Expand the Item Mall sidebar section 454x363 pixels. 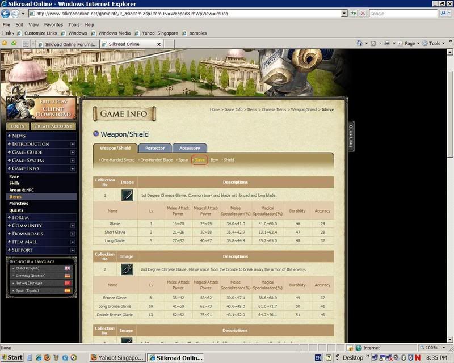[x=73, y=242]
